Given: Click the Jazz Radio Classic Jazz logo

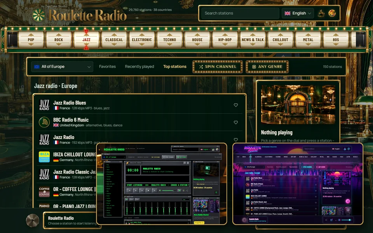Looking at the screenshot, I should click(44, 174).
